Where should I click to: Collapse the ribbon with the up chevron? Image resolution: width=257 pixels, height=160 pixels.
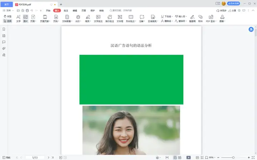253,10
